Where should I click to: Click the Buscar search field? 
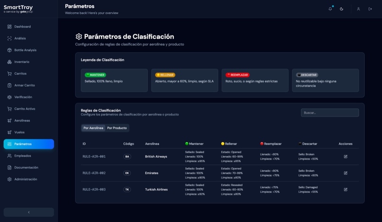(330, 113)
